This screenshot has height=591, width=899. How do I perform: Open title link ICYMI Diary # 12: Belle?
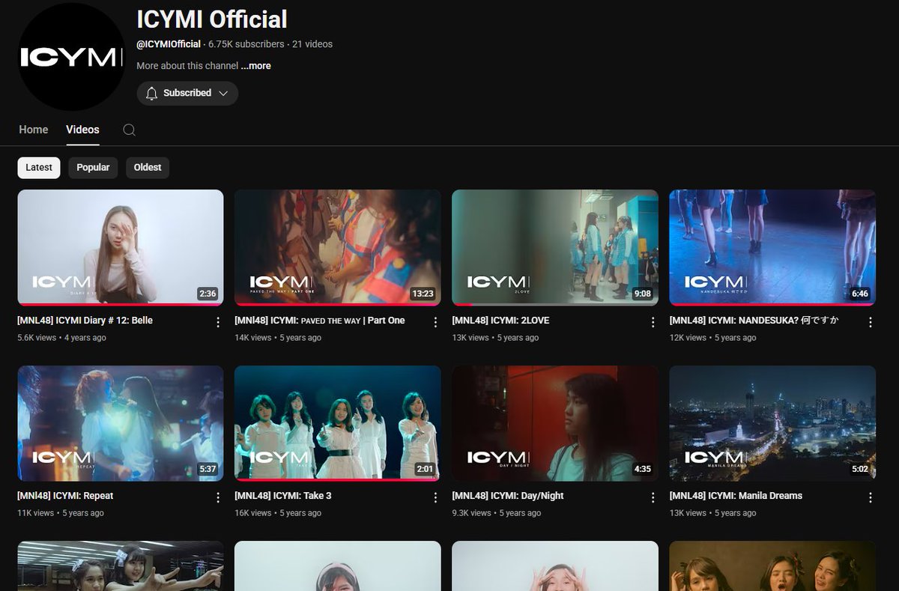(85, 321)
